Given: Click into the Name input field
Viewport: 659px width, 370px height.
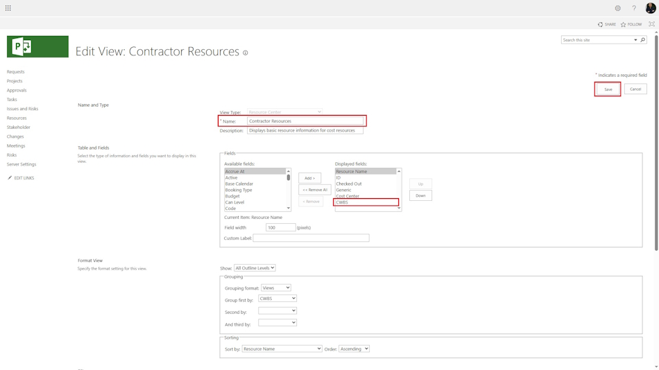Looking at the screenshot, I should point(305,121).
